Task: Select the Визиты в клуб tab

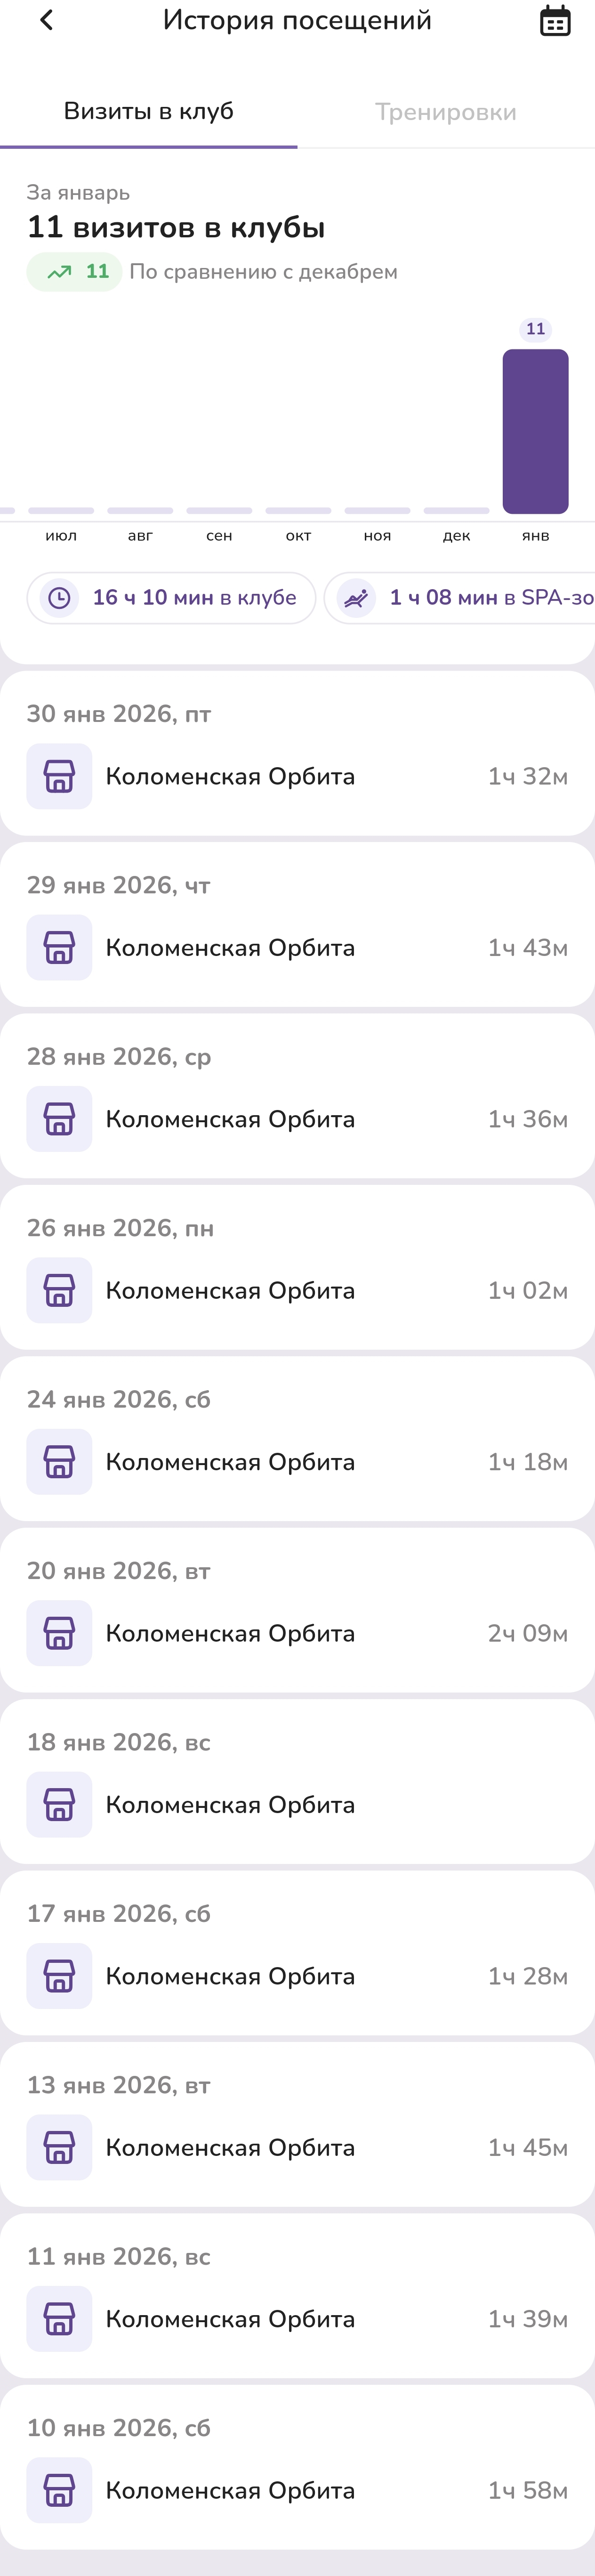Action: [148, 111]
